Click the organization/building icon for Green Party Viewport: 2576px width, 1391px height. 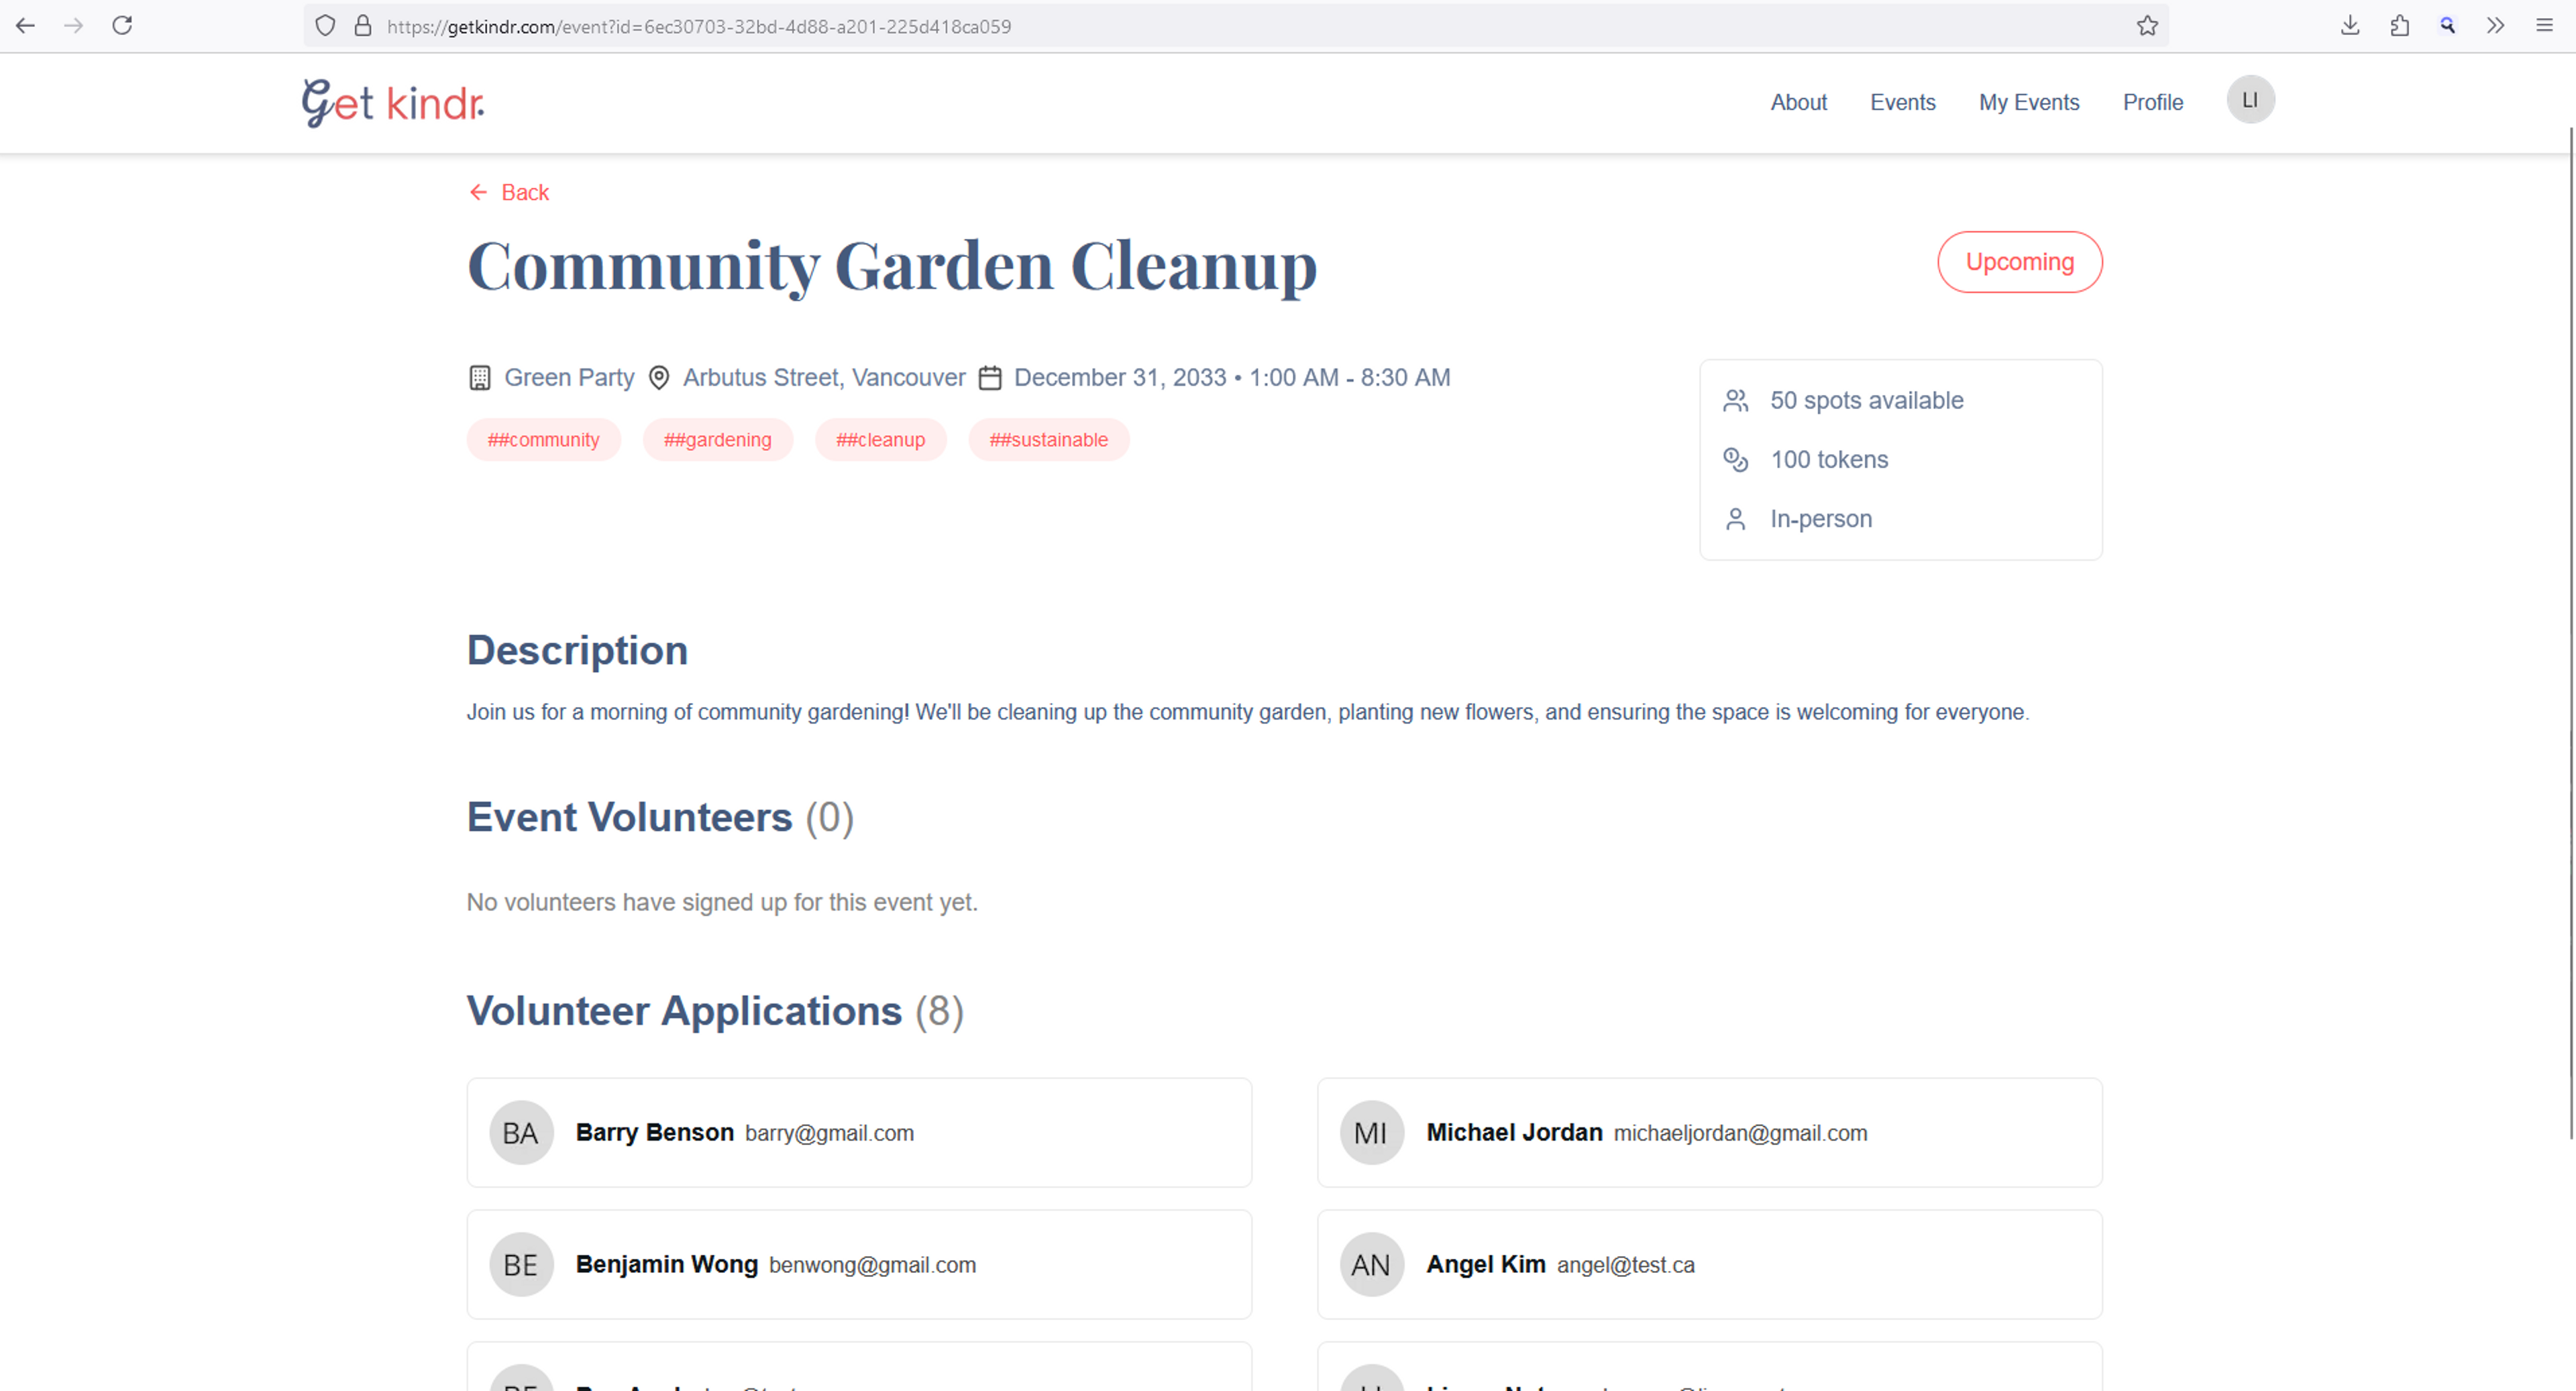point(480,377)
